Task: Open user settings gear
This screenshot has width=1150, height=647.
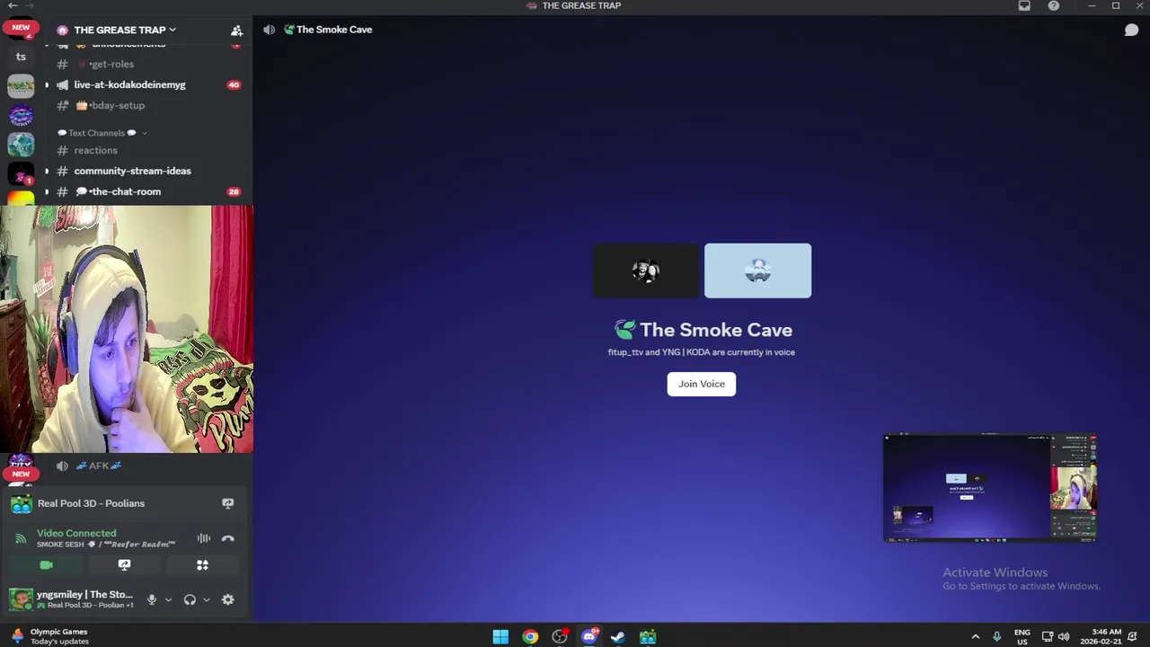Action: pyautogui.click(x=227, y=599)
